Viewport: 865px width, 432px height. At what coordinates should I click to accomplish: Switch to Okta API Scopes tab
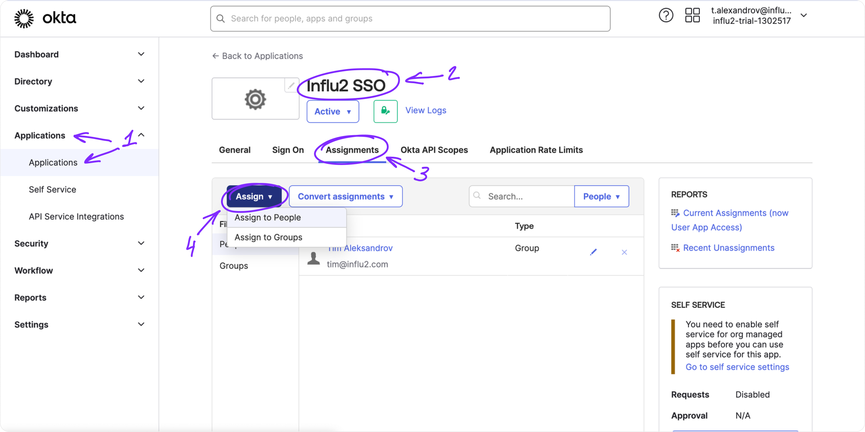tap(434, 150)
